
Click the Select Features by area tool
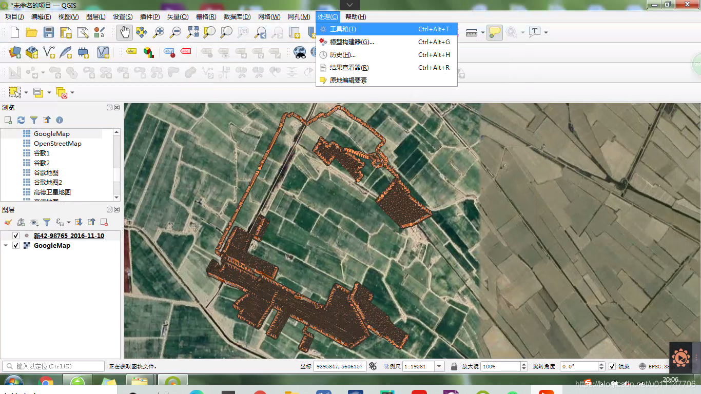pos(15,92)
